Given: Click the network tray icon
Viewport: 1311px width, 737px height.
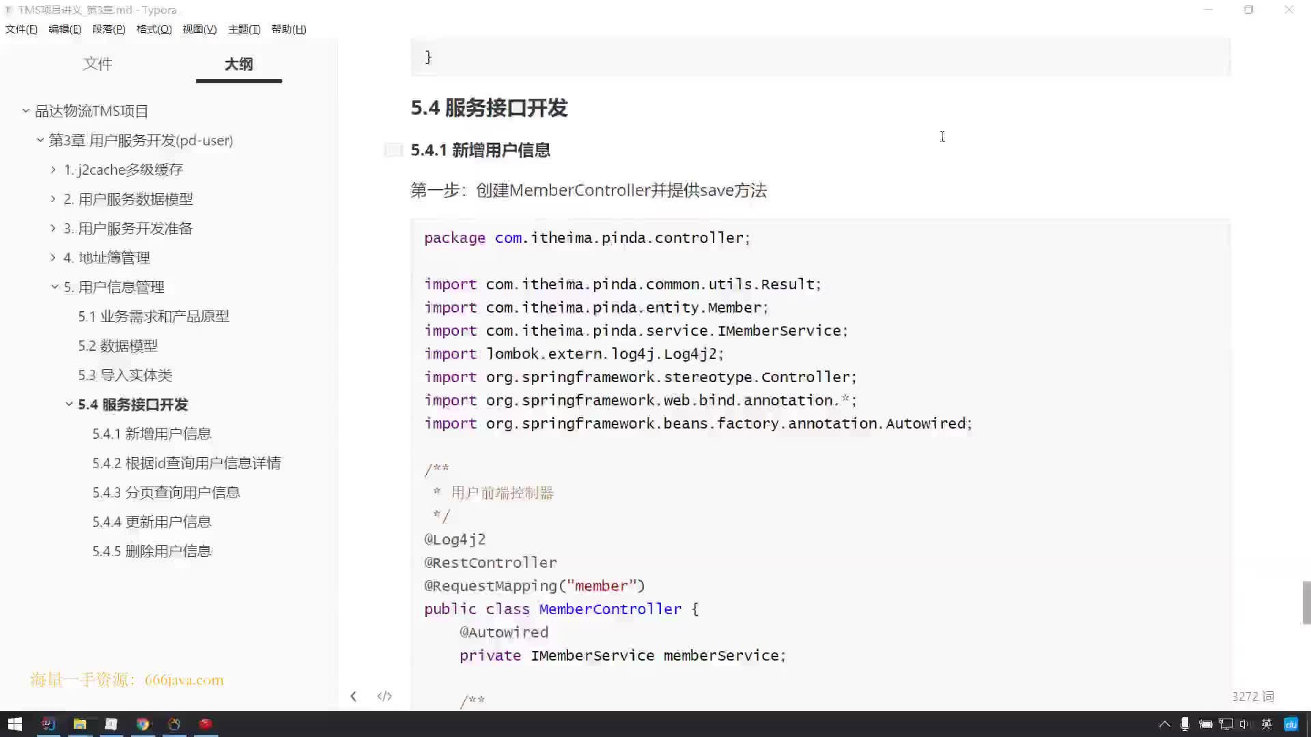Looking at the screenshot, I should 1226,724.
